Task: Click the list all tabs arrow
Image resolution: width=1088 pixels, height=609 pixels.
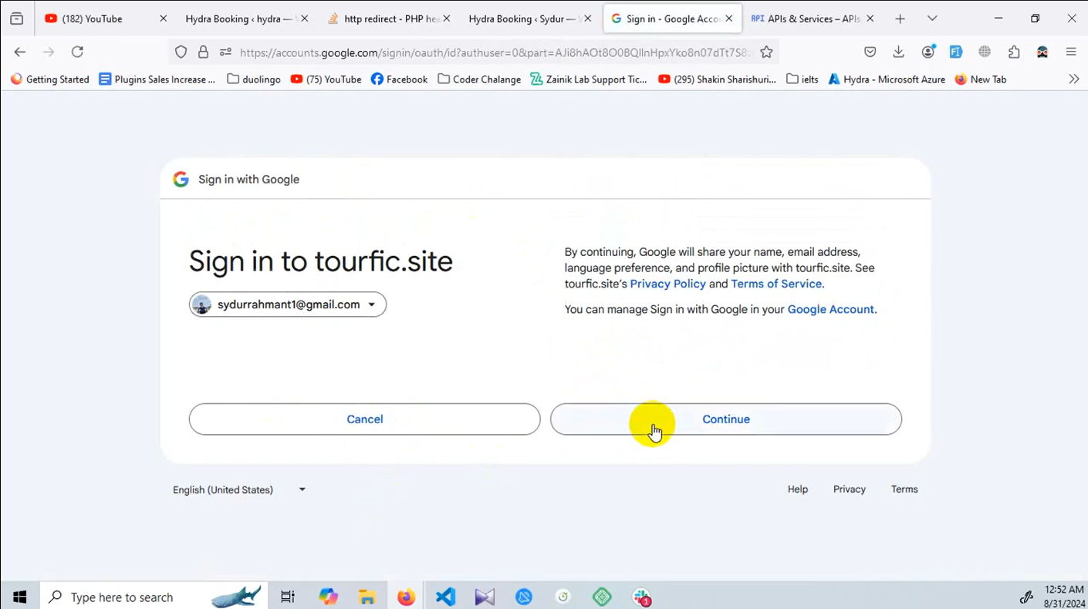Action: [x=932, y=19]
